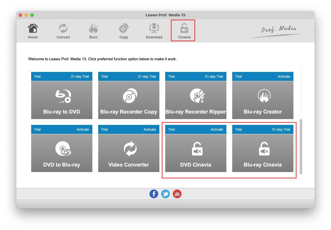Click the Copy disc icon

point(124,31)
